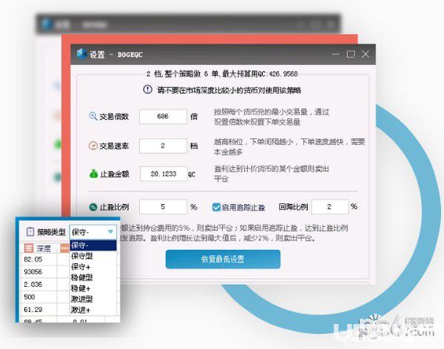The height and width of the screenshot is (349, 444).
Task: Click the table cell 62.05
Action: pyautogui.click(x=38, y=260)
